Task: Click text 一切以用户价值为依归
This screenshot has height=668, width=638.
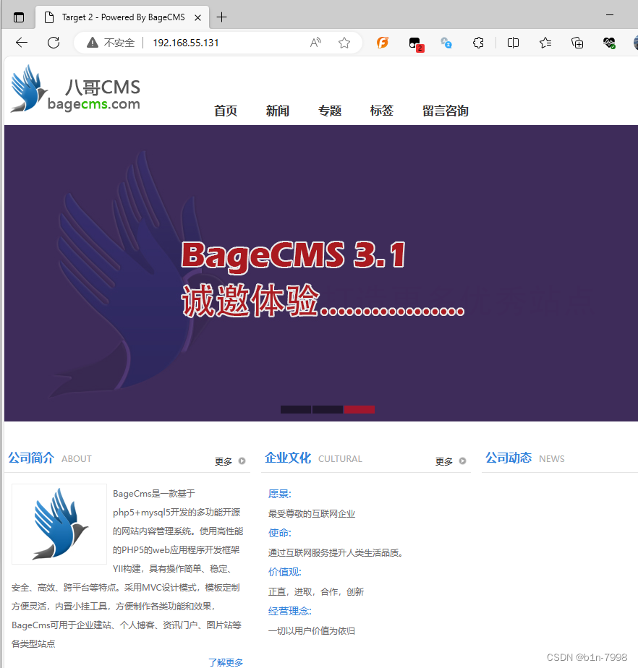Action: 312,631
